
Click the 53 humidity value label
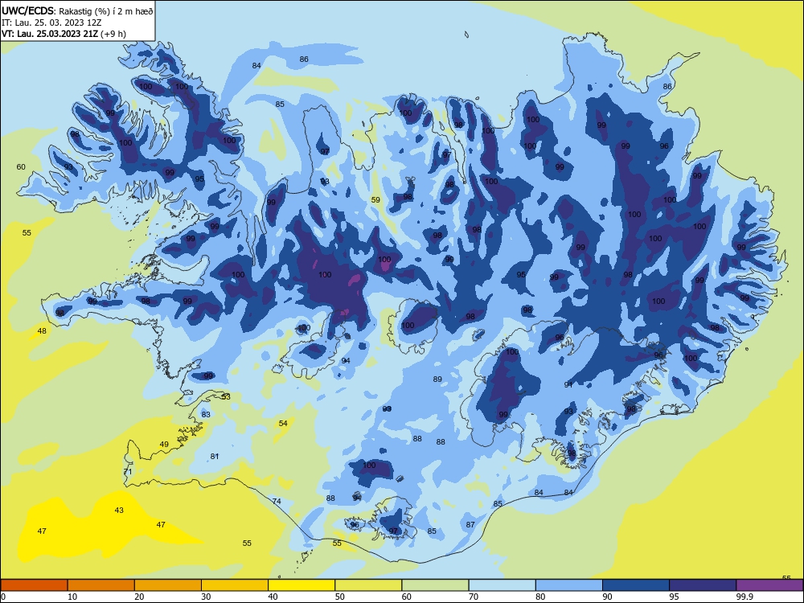click(226, 396)
